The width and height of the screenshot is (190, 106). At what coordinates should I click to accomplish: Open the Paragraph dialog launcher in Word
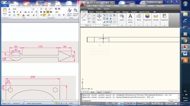(65, 18)
